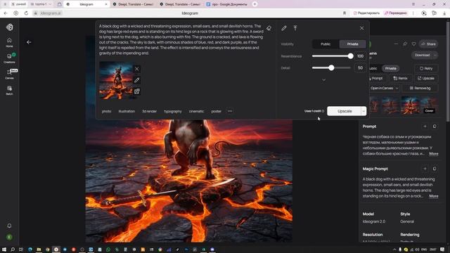Viewport: 450px width, 253px height.
Task: Open File Explorer from the taskbar
Action: (x=39, y=249)
